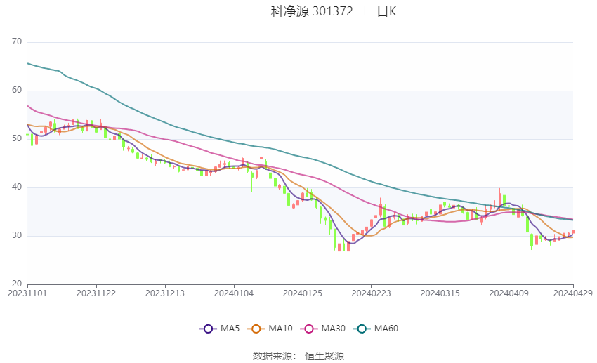Click the 日K label in the title
The width and height of the screenshot is (597, 363).
pos(386,11)
